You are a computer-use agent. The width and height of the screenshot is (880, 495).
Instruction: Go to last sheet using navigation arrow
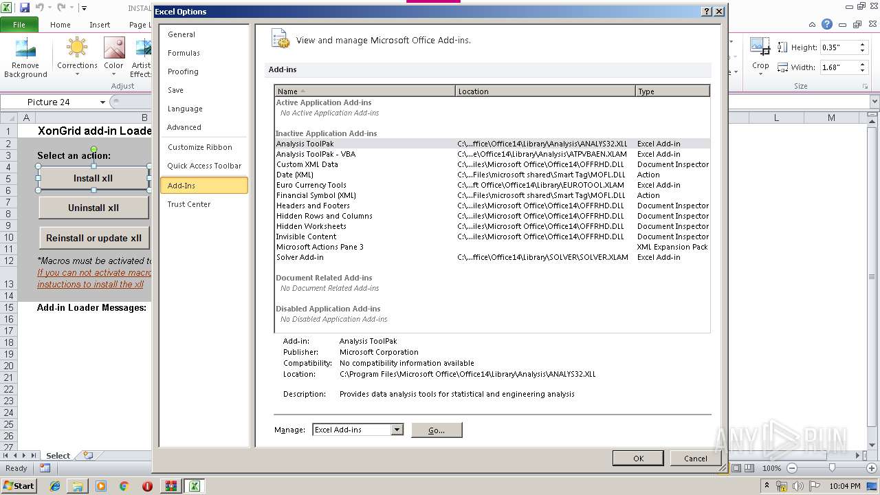click(34, 455)
